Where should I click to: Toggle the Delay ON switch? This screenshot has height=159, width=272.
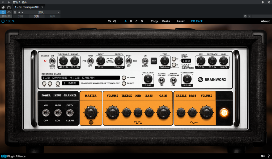(x=145, y=61)
